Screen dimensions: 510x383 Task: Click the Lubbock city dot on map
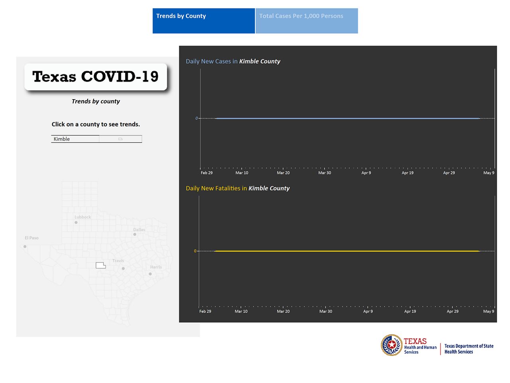click(76, 223)
